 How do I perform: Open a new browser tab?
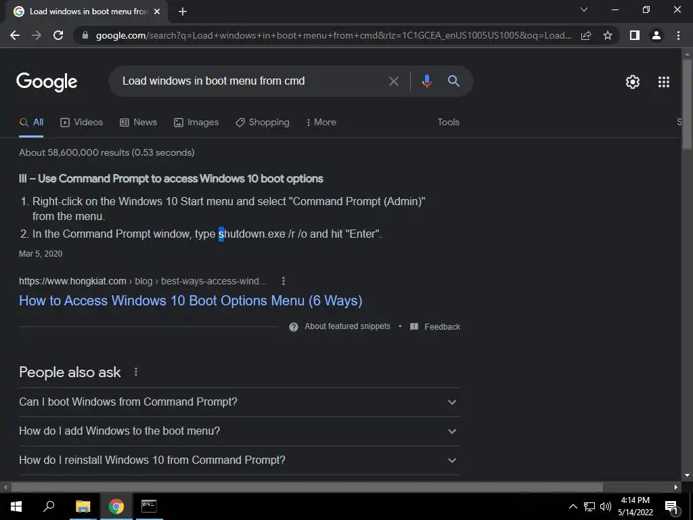tap(183, 12)
